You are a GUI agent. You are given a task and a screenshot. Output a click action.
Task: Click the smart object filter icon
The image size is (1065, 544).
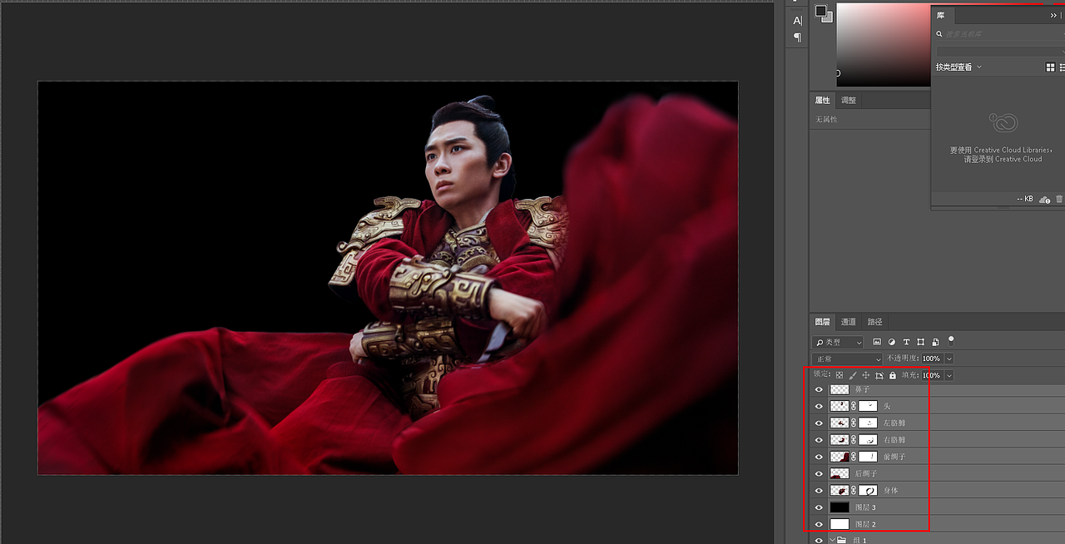tap(936, 342)
